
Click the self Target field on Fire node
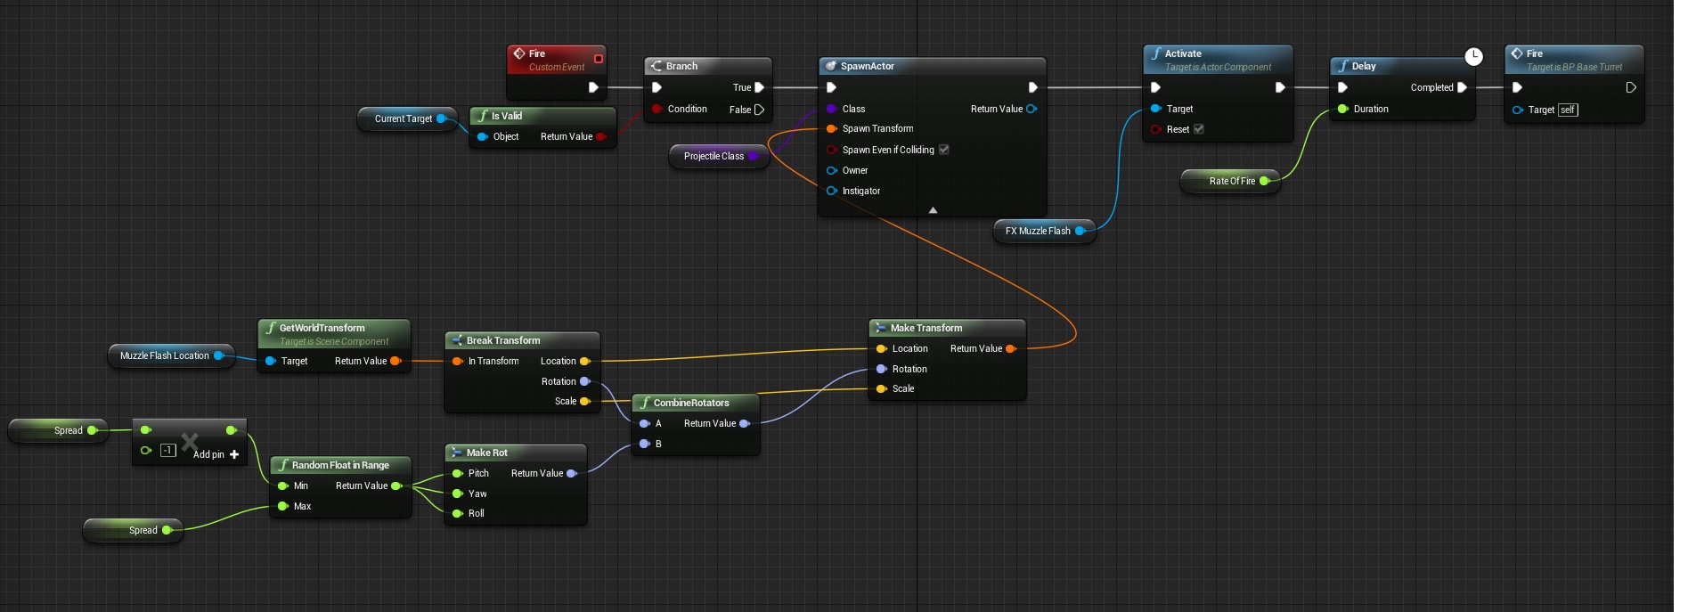tap(1568, 110)
